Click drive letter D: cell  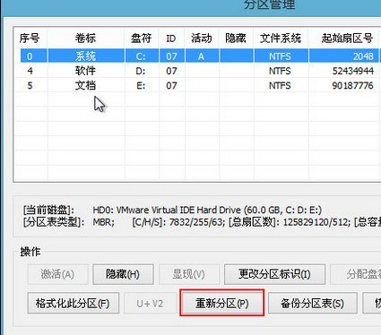coord(141,71)
